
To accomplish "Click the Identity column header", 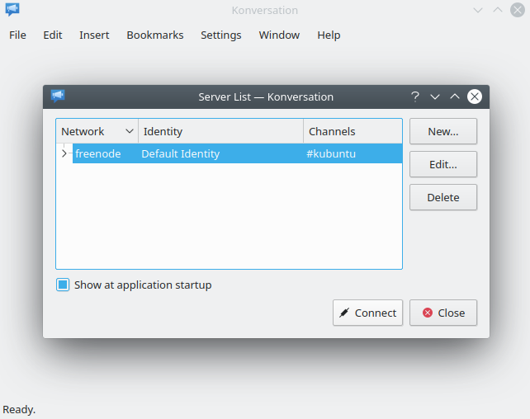I will [220, 131].
